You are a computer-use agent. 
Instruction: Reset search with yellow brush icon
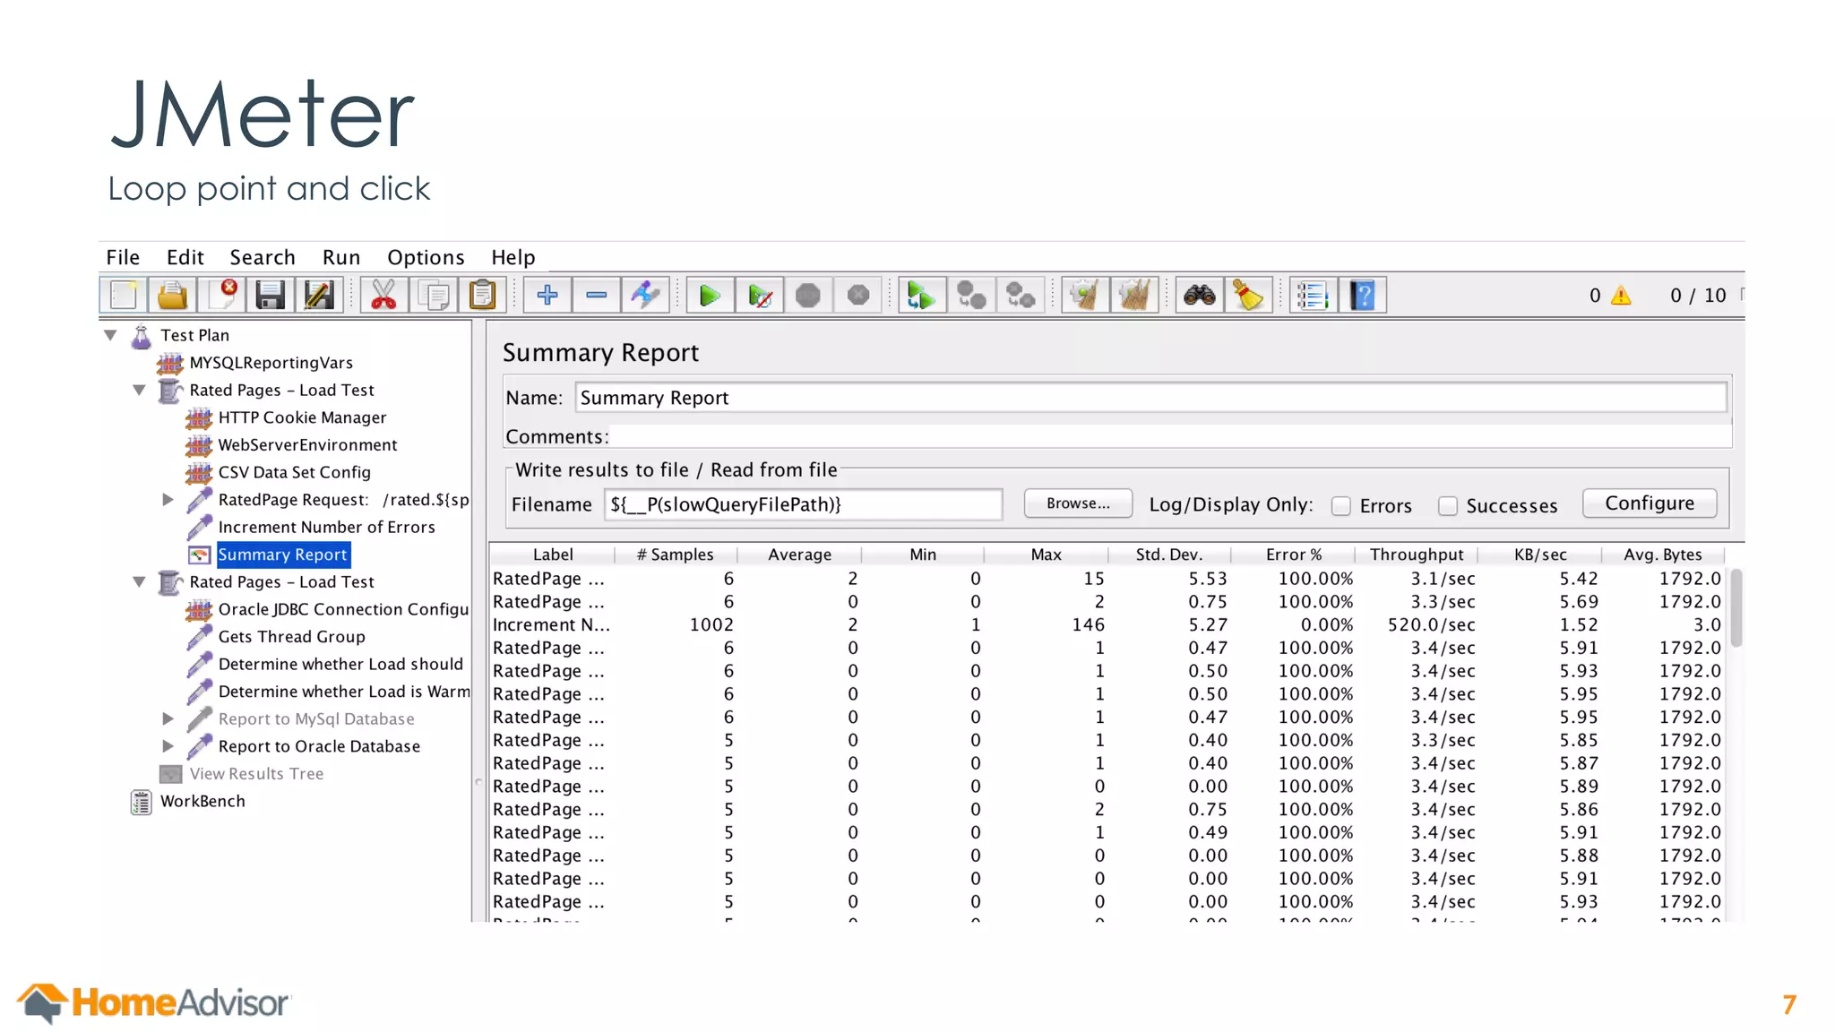tap(1249, 295)
